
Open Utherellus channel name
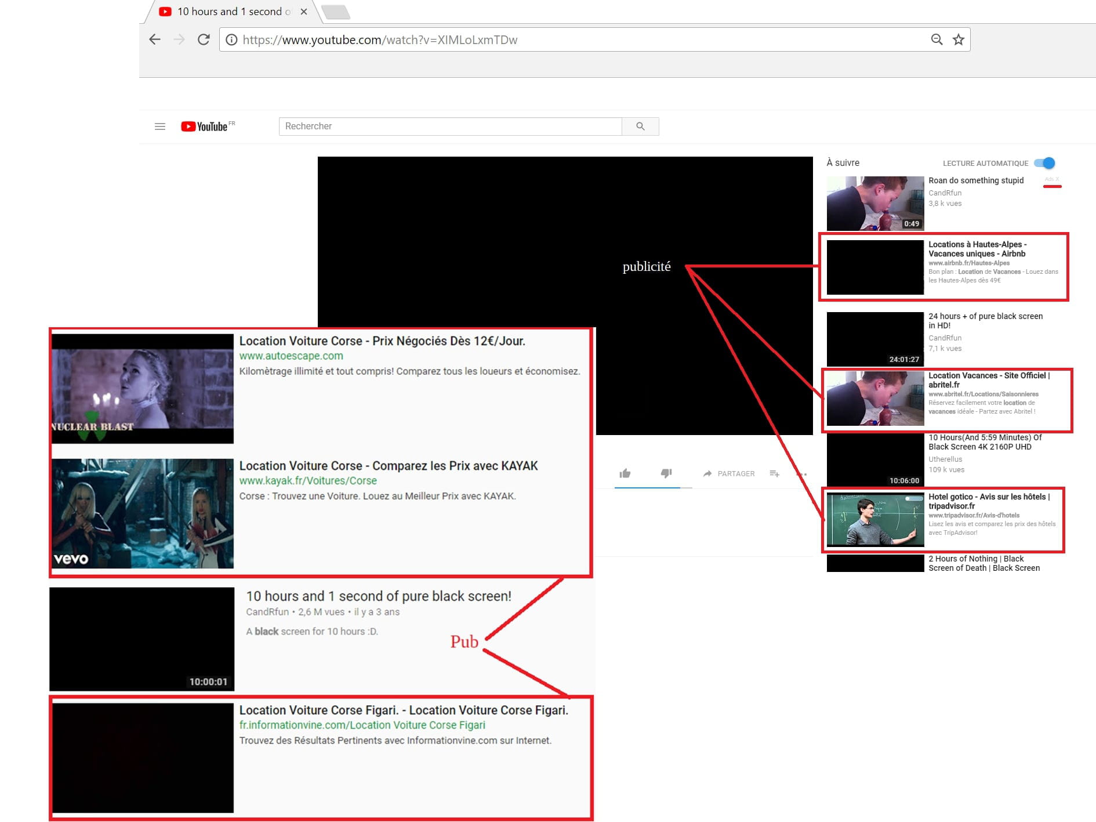(x=945, y=459)
